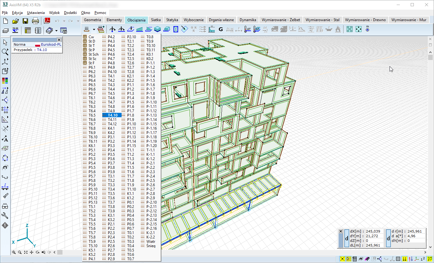Click the PDF export icon
The image size is (434, 263).
[x=47, y=21]
